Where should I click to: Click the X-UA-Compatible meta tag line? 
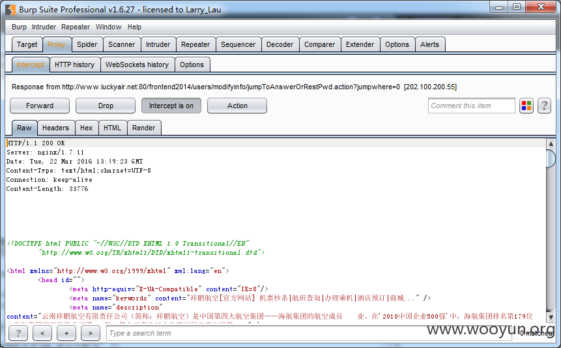tap(169, 289)
